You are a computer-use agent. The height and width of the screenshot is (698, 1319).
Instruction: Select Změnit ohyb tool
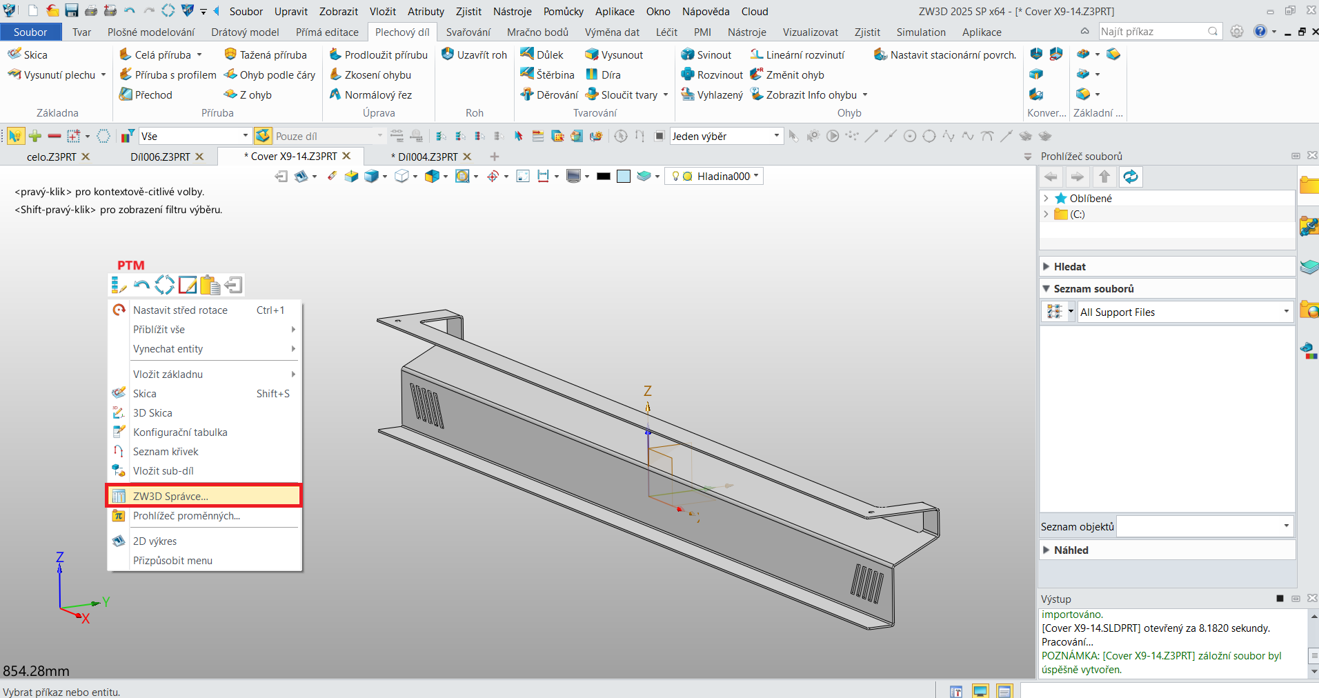[x=787, y=74]
